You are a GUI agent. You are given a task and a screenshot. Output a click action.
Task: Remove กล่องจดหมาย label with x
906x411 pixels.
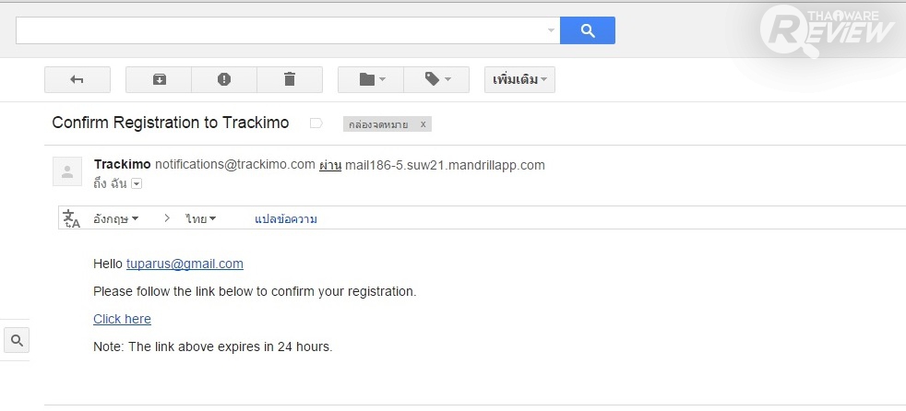pyautogui.click(x=423, y=124)
